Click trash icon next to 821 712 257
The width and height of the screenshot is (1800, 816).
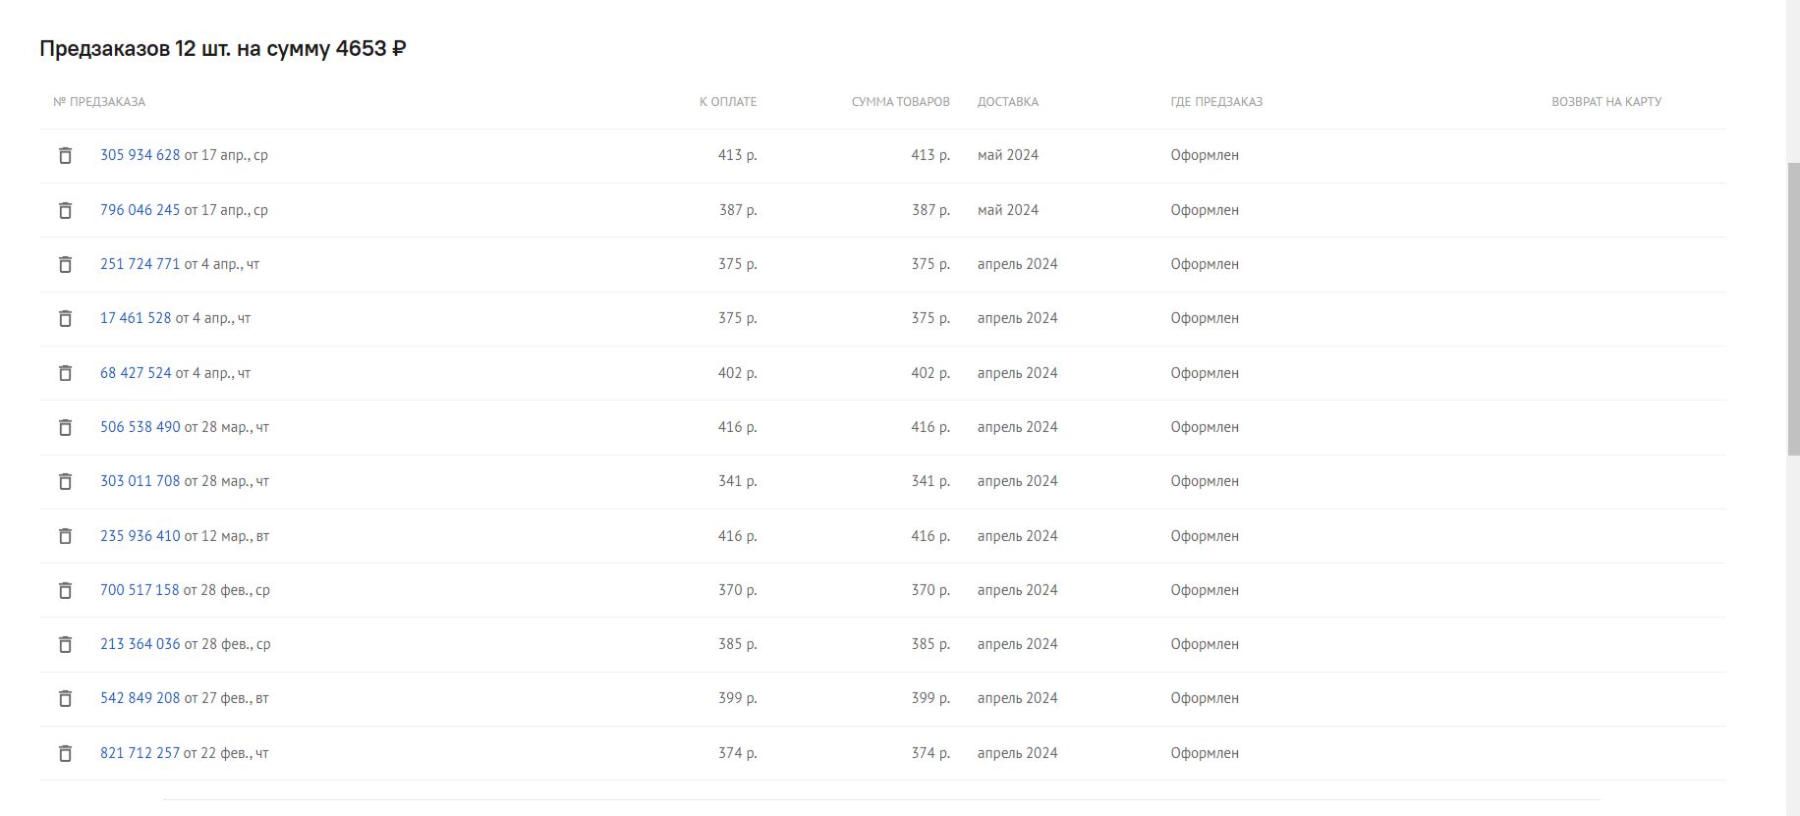coord(65,753)
